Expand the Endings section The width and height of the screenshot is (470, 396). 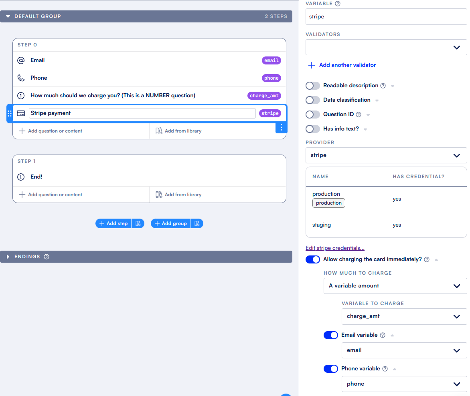pos(8,257)
